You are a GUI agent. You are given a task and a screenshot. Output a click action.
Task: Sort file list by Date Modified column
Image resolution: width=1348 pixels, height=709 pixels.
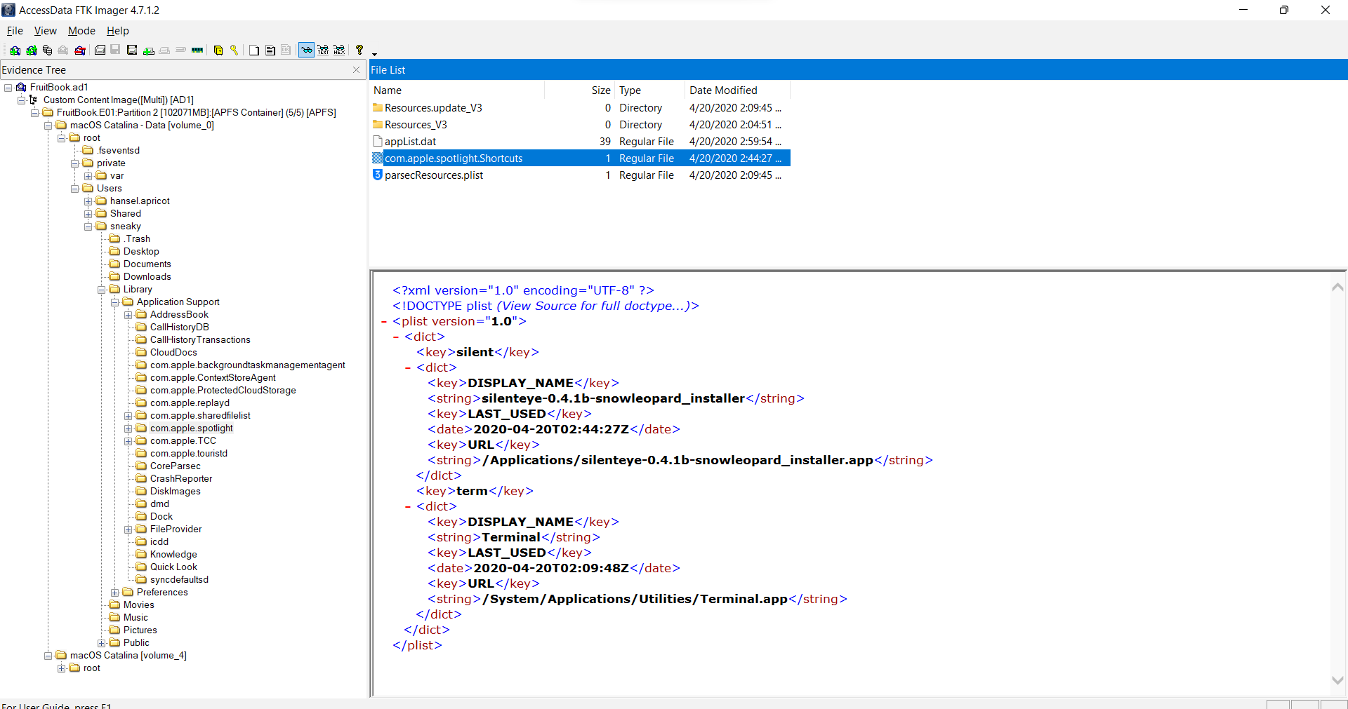(738, 90)
